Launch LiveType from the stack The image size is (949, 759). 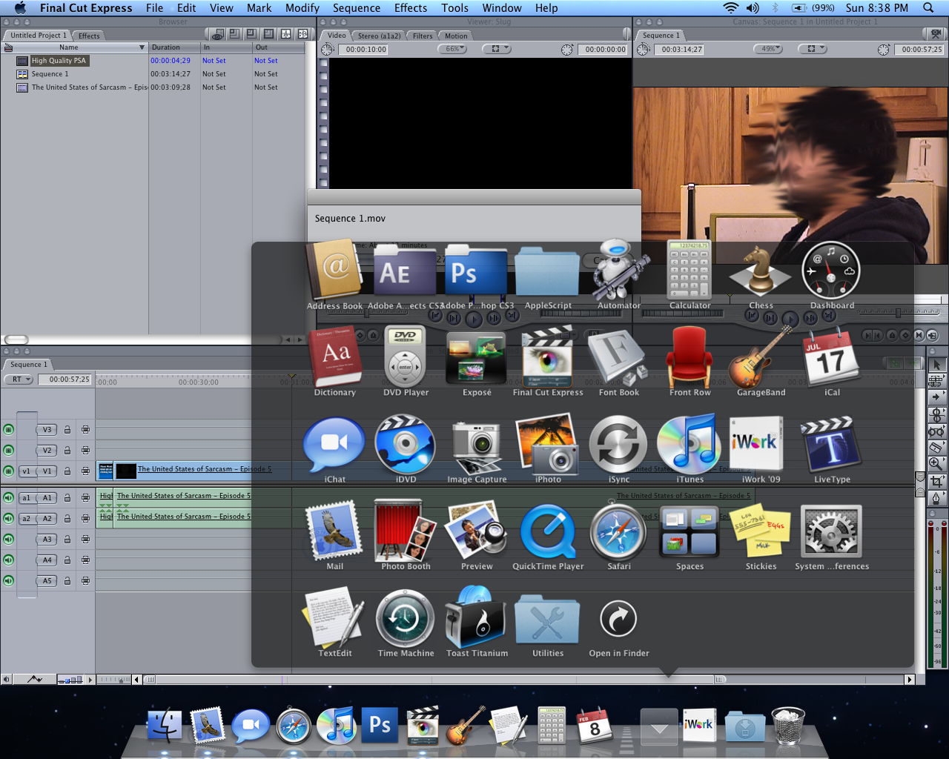click(x=832, y=445)
